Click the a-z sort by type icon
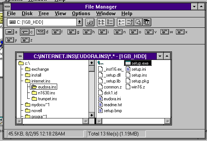This screenshot has height=141, width=207. click(x=130, y=22)
